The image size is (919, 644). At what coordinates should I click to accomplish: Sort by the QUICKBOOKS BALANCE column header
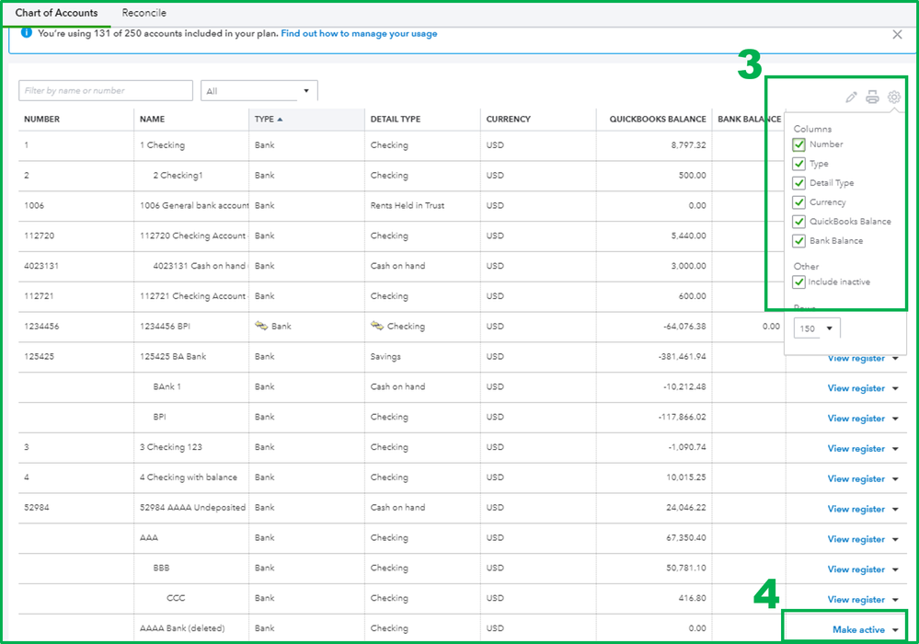658,119
